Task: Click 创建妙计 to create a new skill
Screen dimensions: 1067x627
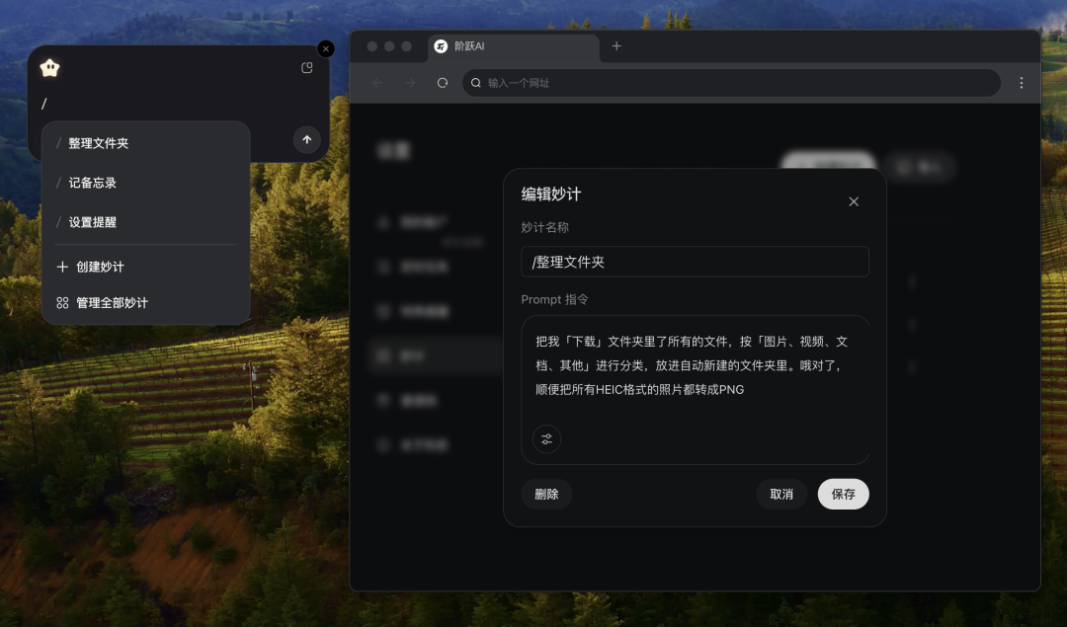Action: [145, 267]
